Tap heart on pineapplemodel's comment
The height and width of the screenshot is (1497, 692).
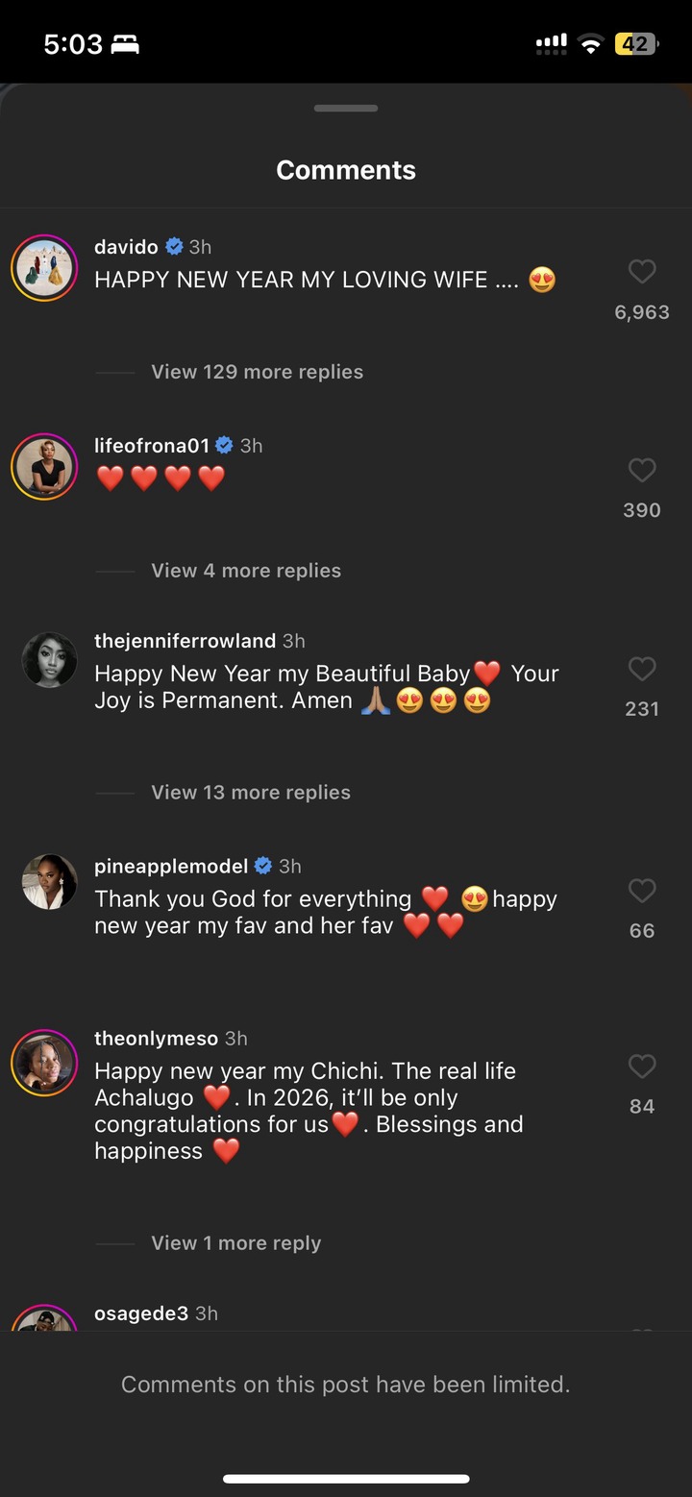[642, 891]
